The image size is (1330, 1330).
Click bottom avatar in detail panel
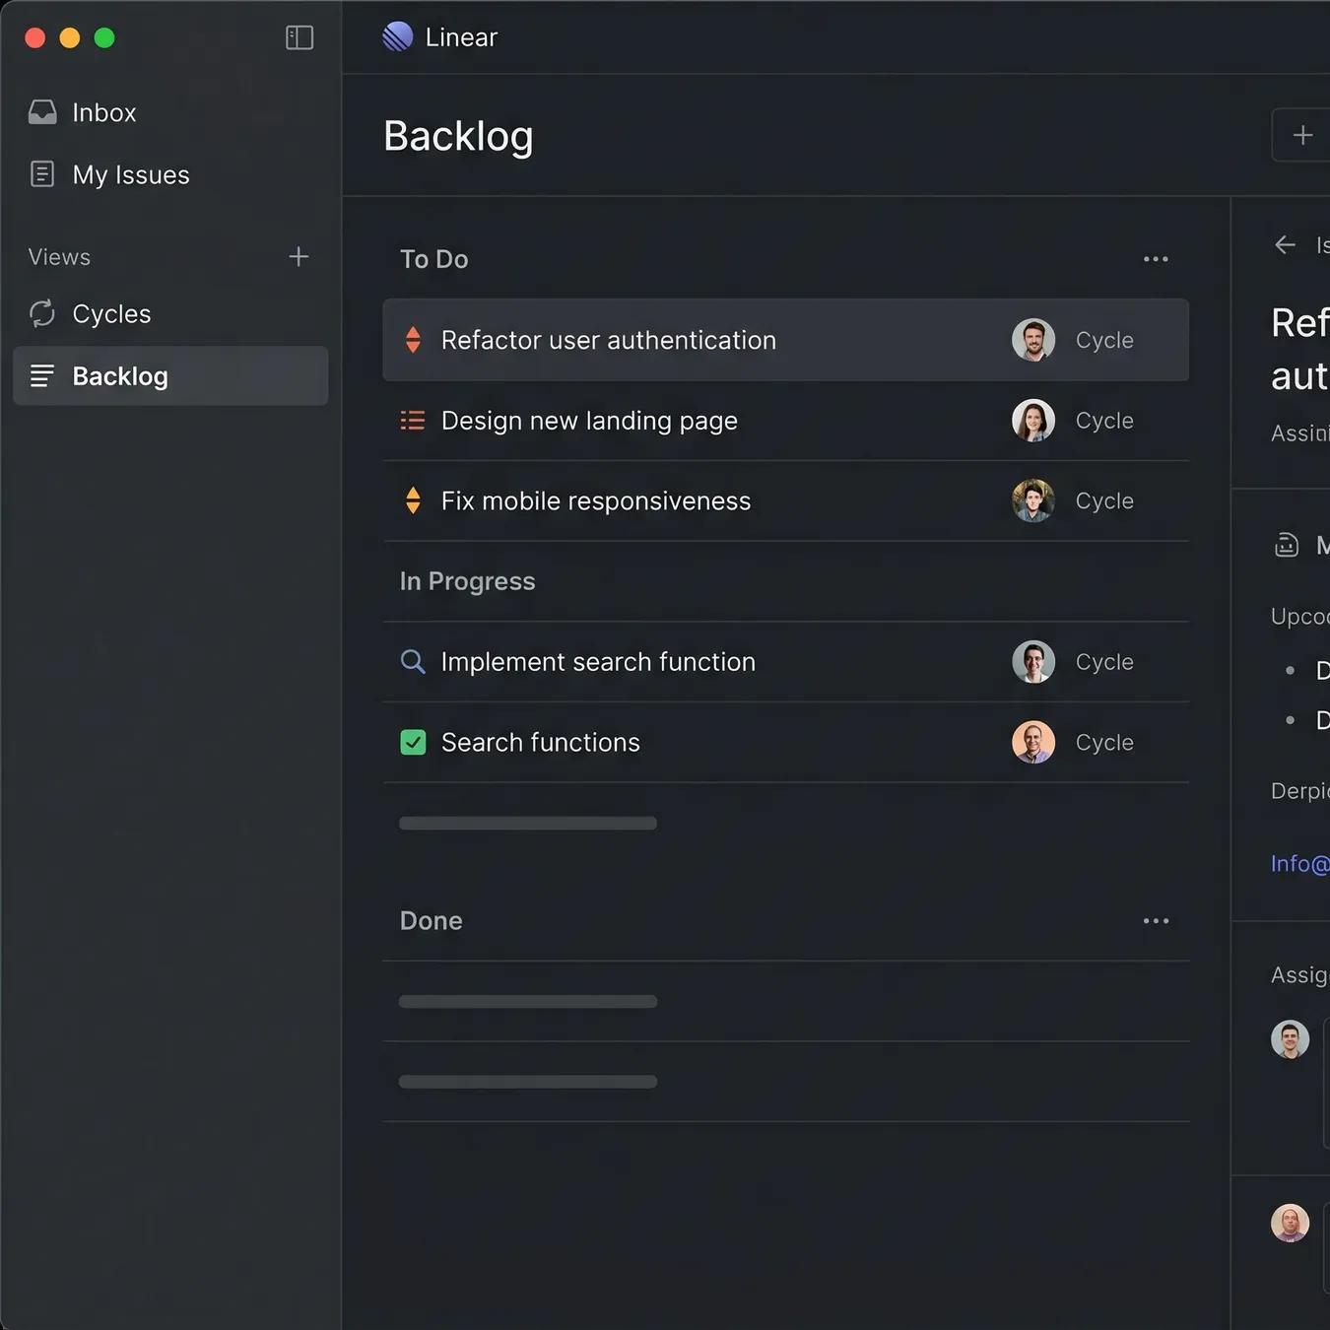[1290, 1223]
